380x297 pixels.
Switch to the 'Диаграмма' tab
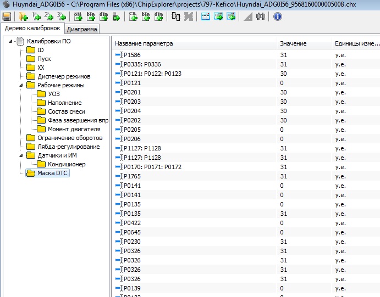(x=82, y=29)
